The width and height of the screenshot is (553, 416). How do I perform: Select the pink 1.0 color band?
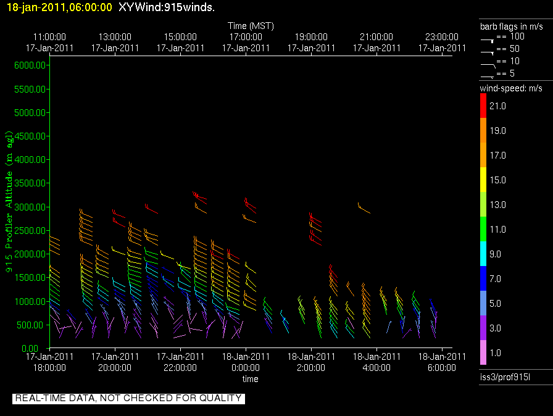(x=483, y=352)
